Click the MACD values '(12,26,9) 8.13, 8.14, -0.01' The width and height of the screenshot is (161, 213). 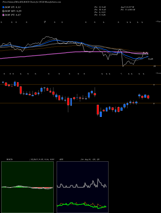(42, 159)
